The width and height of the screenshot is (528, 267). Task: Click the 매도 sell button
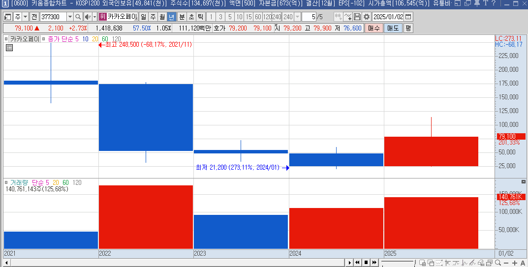393,29
